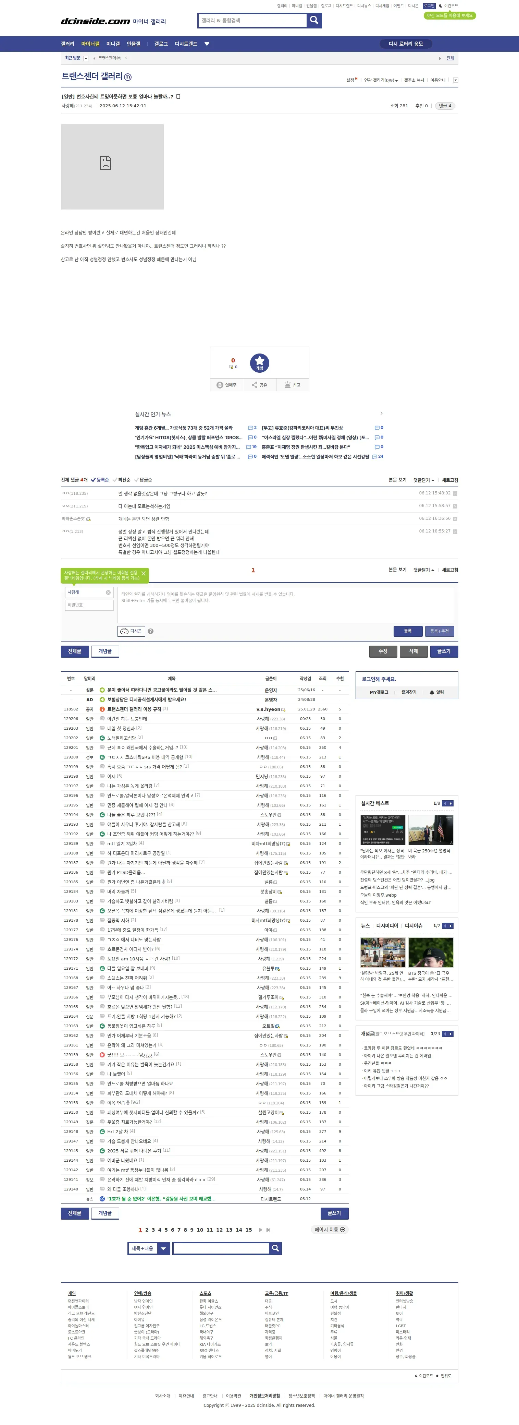Viewport: 519px width, 1425px height.
Task: Open more 실시간 인기 뉴스 with arrow
Action: [x=381, y=413]
